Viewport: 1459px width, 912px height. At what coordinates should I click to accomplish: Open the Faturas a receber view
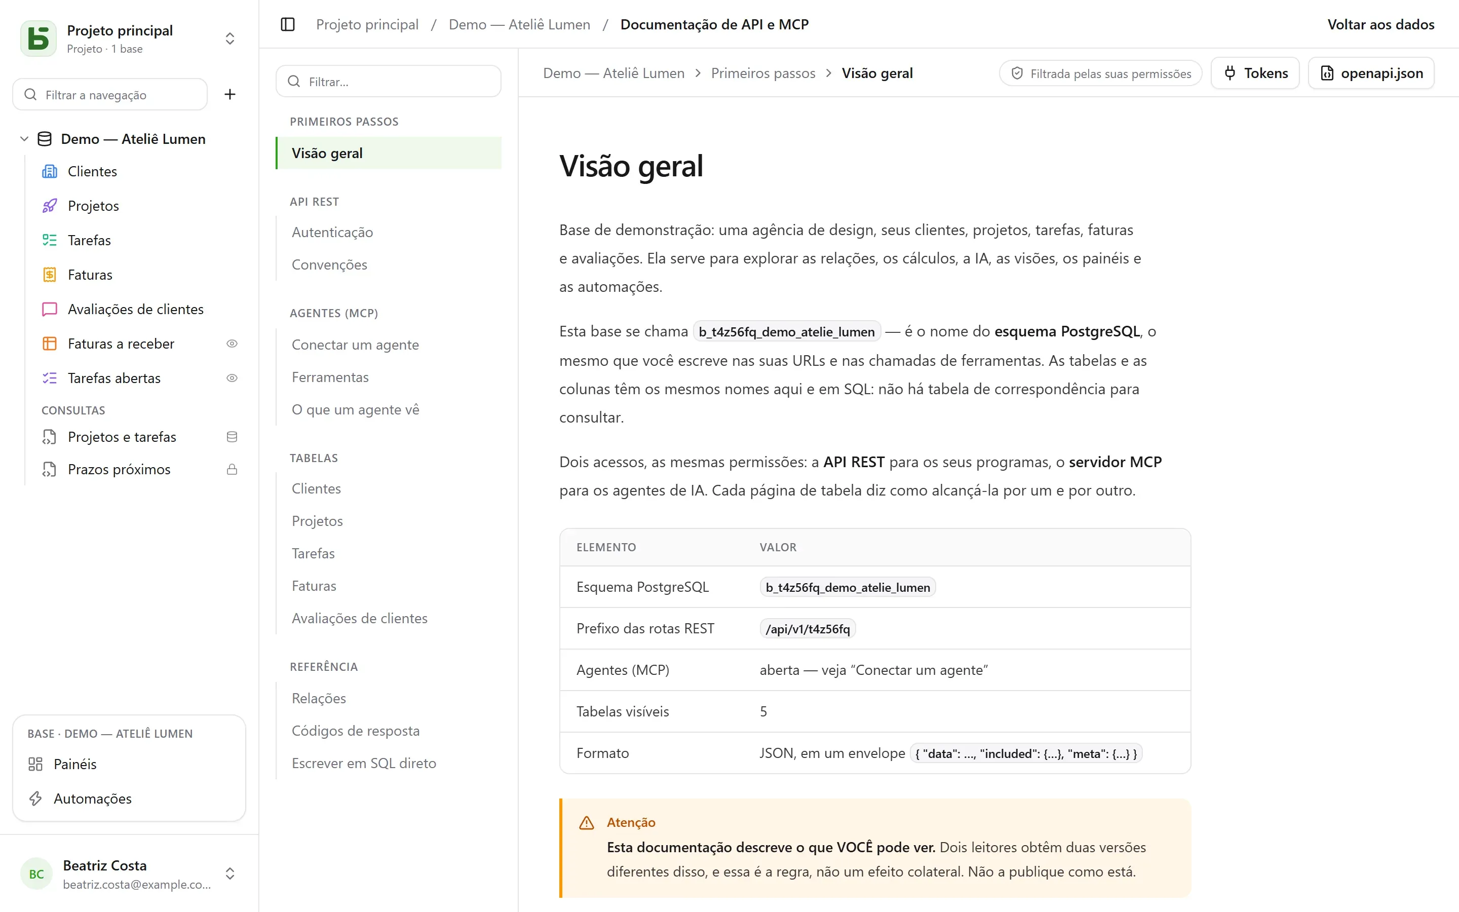[x=121, y=343]
